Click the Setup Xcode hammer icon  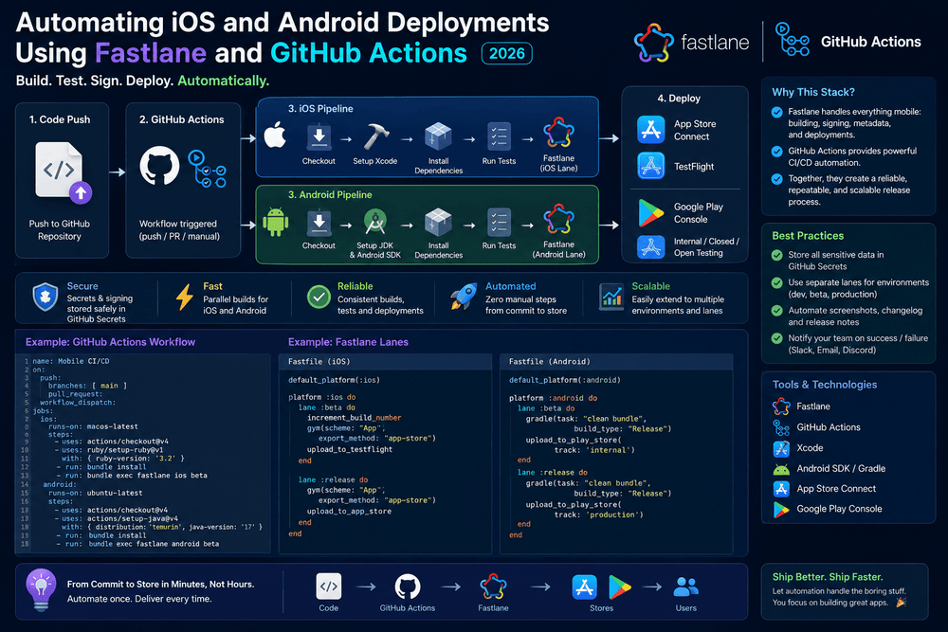tap(376, 136)
